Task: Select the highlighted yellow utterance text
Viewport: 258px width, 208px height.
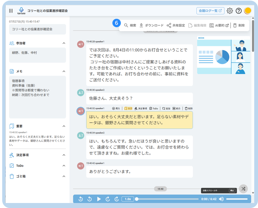Action: click(139, 120)
